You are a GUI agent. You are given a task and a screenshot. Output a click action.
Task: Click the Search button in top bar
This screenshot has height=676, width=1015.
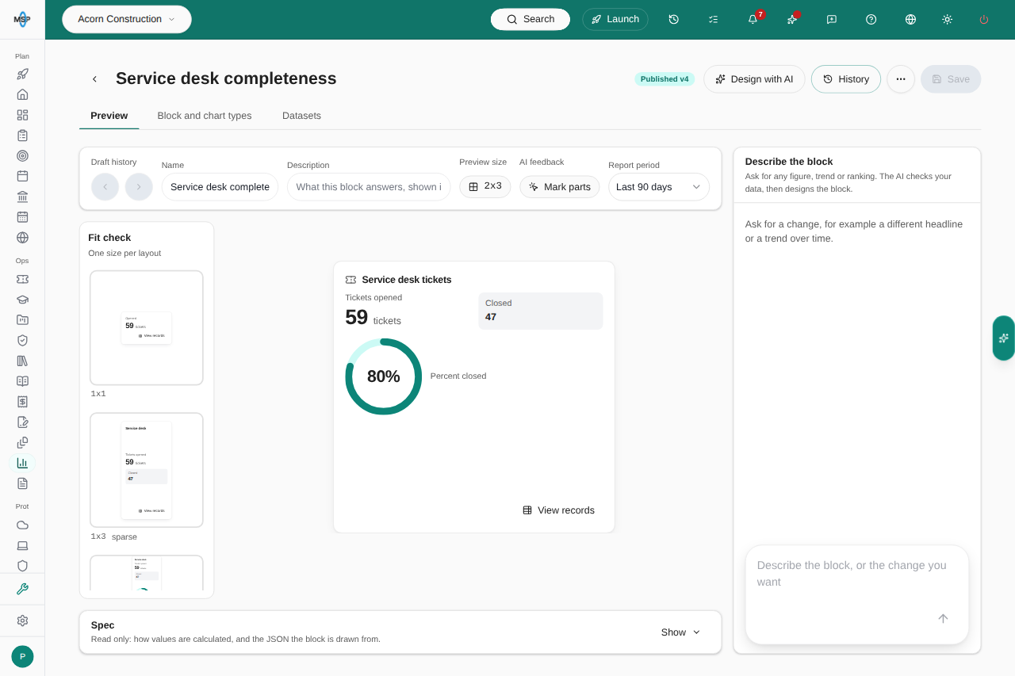(530, 19)
